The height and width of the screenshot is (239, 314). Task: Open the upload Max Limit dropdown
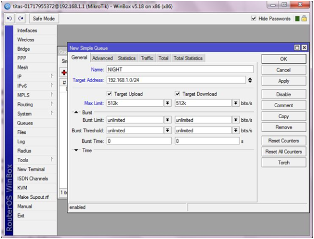click(x=167, y=103)
